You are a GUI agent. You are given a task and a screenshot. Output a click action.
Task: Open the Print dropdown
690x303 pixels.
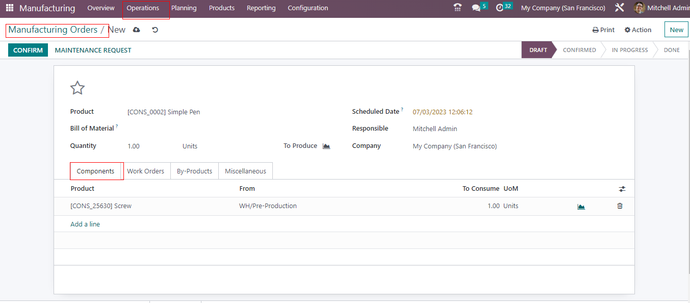[x=603, y=30]
